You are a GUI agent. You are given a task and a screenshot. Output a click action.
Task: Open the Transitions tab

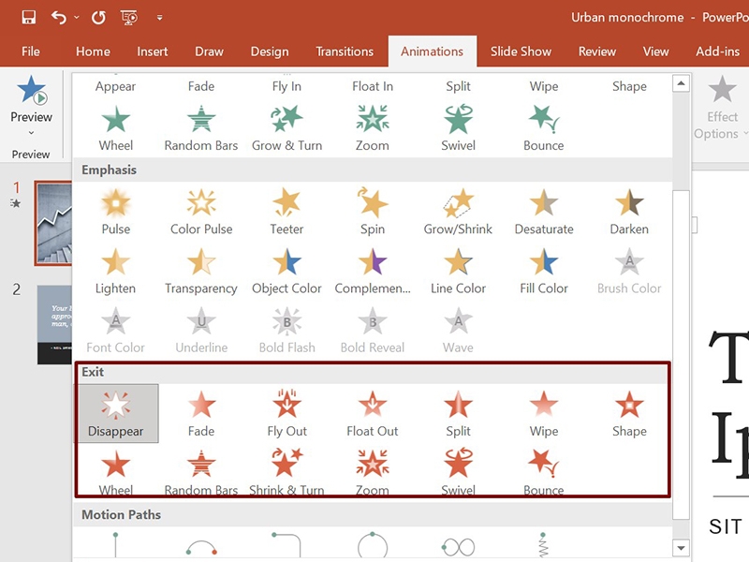[x=345, y=52]
